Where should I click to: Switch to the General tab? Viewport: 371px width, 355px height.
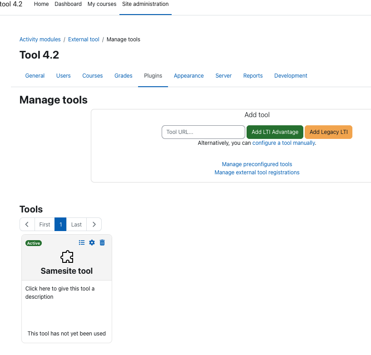[35, 76]
